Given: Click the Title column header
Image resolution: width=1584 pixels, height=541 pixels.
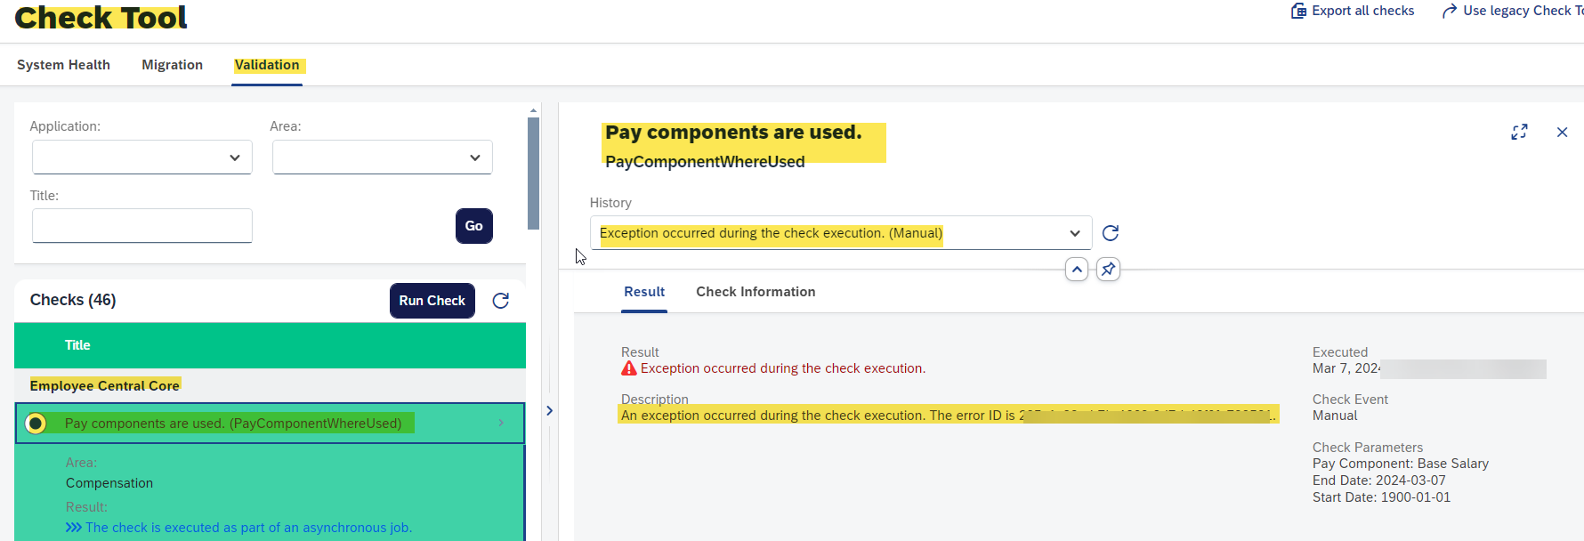Looking at the screenshot, I should click(77, 345).
